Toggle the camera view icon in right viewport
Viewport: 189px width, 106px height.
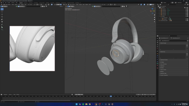(154, 19)
